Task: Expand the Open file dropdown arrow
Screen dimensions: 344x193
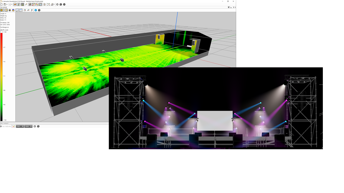Action: 7,5
